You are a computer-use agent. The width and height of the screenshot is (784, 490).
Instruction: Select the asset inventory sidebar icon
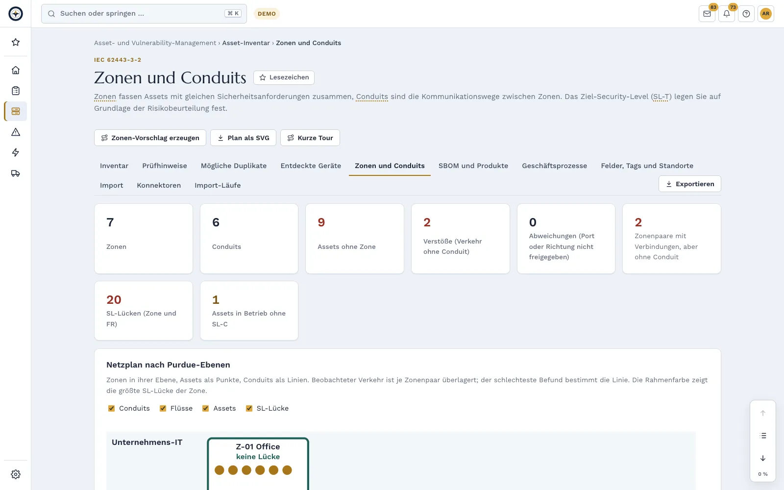pyautogui.click(x=16, y=111)
